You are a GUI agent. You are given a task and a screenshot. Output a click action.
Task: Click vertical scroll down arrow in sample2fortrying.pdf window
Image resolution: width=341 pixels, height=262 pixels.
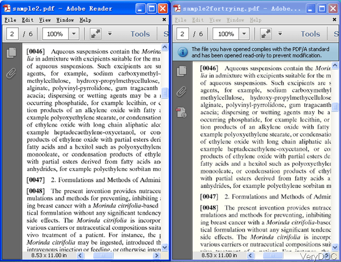(335, 247)
